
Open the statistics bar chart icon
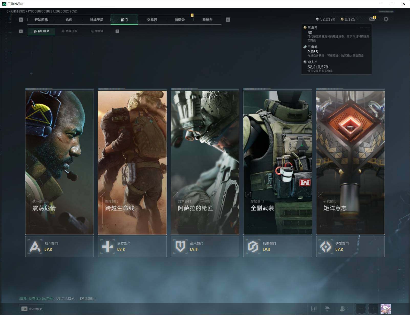coord(314,309)
